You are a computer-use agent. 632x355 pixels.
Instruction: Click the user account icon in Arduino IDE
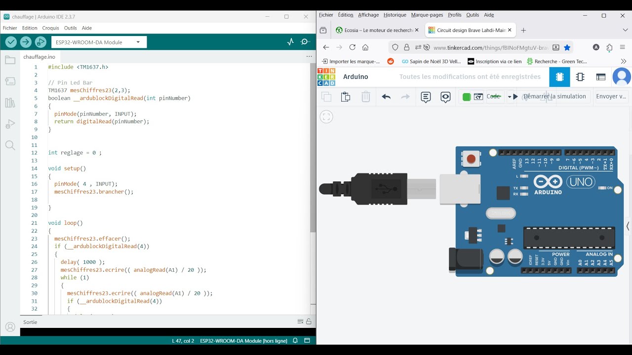10,327
